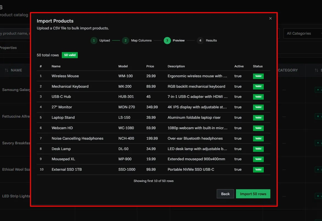
Task: Click the Back button
Action: (225, 194)
